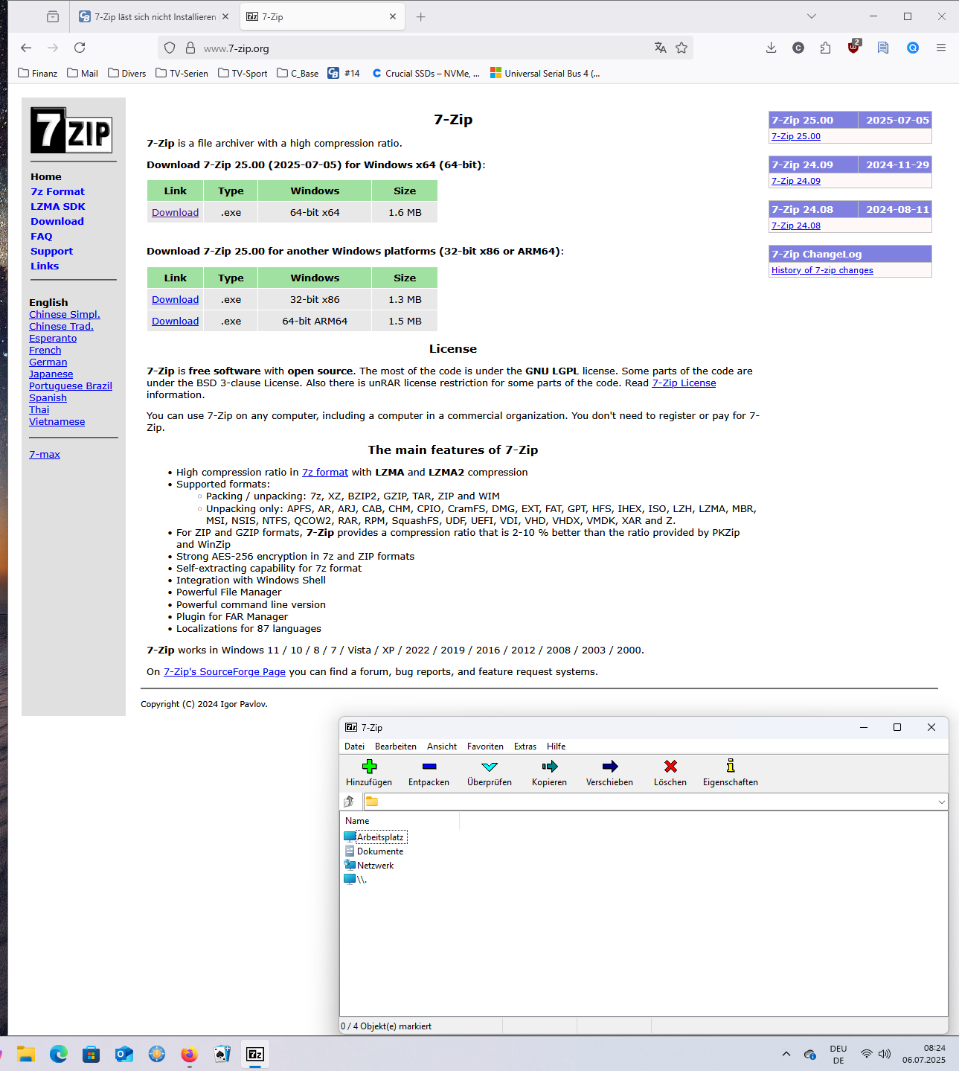959x1071 pixels.
Task: Click the extensions puzzle icon
Action: (x=825, y=48)
